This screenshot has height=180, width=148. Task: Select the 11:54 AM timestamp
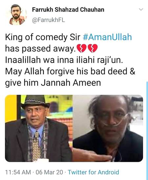tap(18, 172)
